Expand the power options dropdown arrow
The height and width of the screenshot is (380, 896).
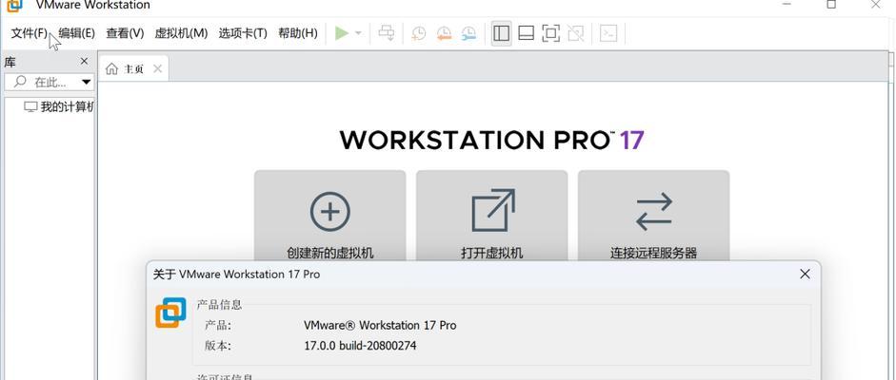[x=358, y=33]
